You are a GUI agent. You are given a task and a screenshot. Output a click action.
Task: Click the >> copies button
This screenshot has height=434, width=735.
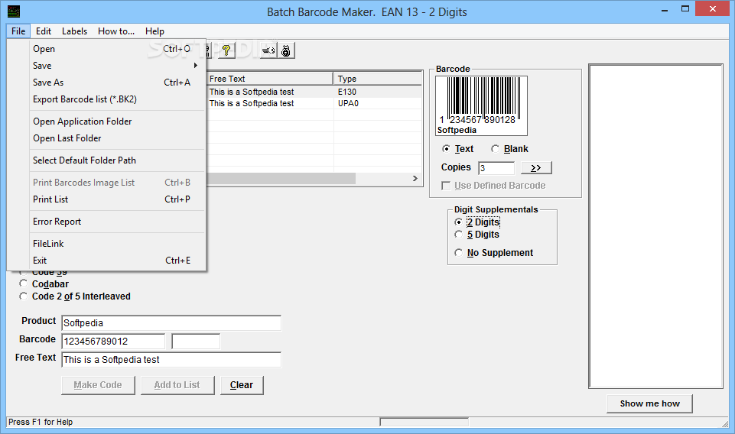(536, 167)
